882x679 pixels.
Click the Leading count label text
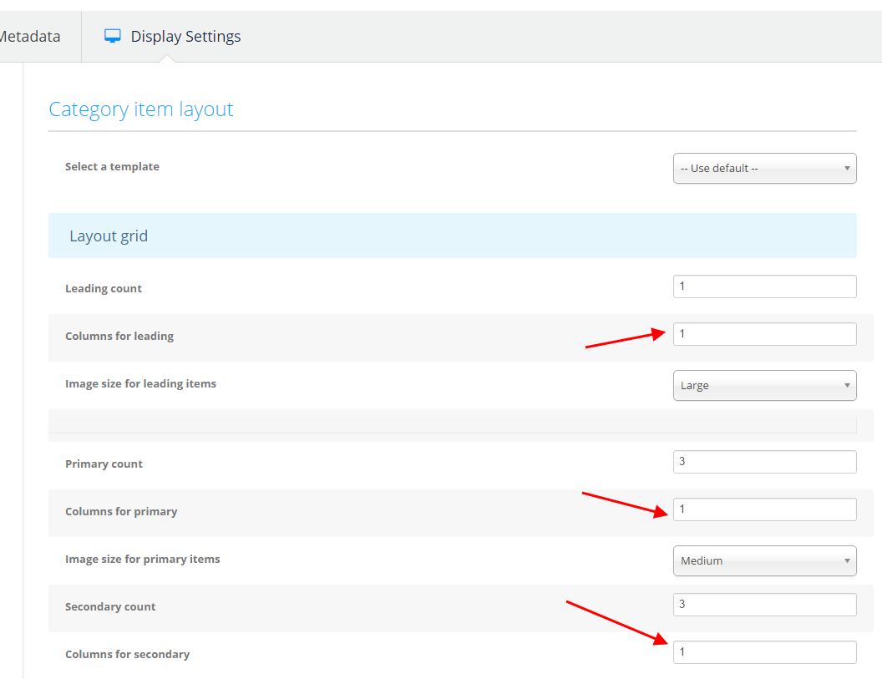coord(104,289)
